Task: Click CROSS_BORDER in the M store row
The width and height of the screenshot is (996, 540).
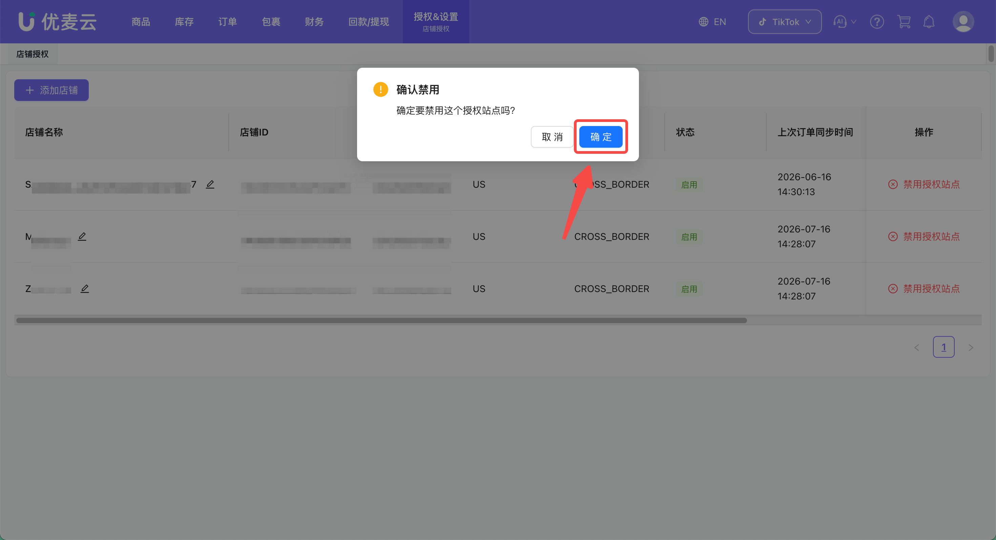Action: click(611, 236)
